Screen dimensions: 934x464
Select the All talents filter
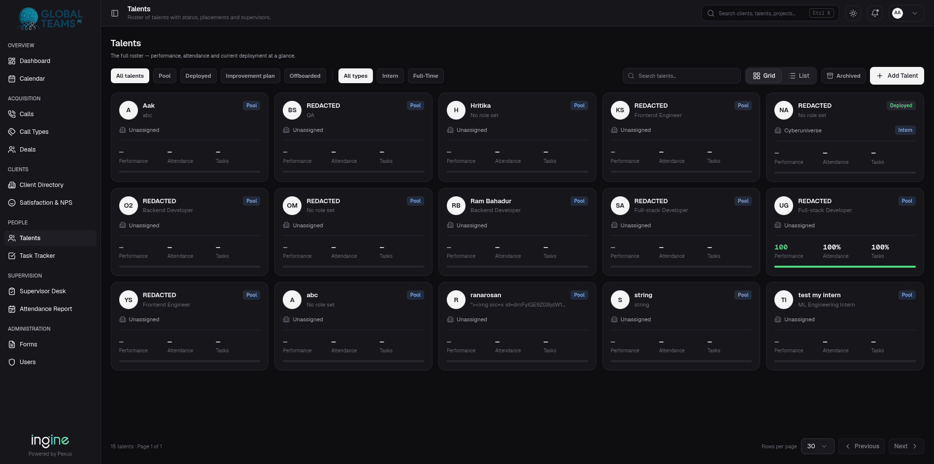[x=130, y=76]
